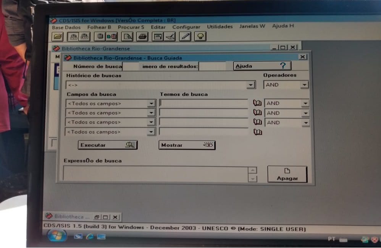This screenshot has height=248, width=381.
Task: Open dictionary book icon for fourth search term
Action: pyautogui.click(x=258, y=132)
